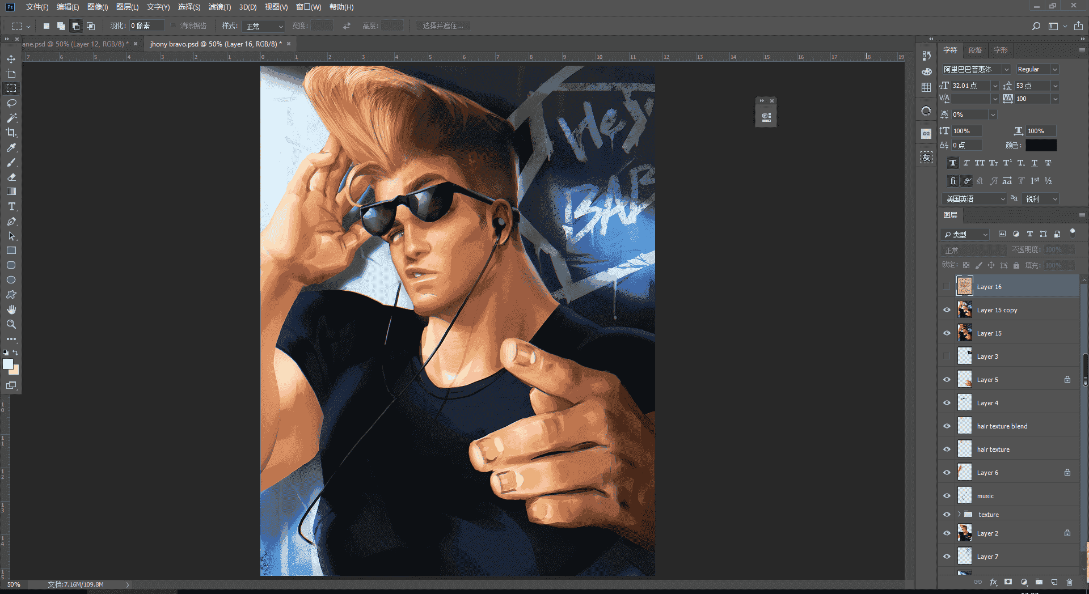Create new layer via panel icon

[1054, 582]
